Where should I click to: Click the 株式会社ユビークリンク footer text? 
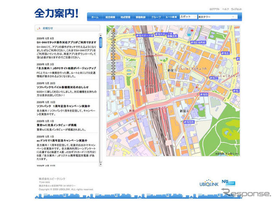click(52, 179)
